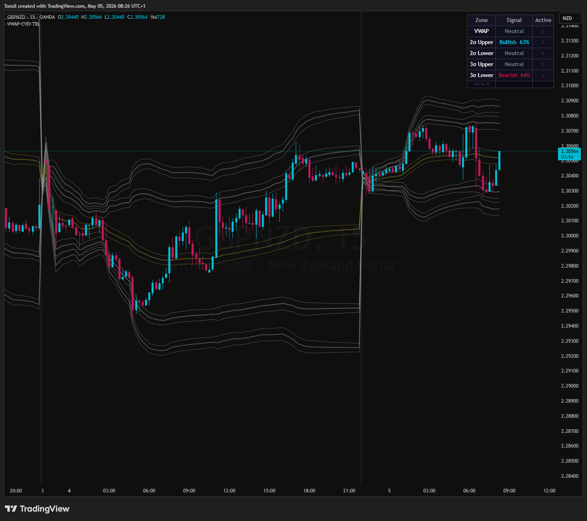
Task: Click the '3σ Lower' zone cell
Action: (482, 75)
